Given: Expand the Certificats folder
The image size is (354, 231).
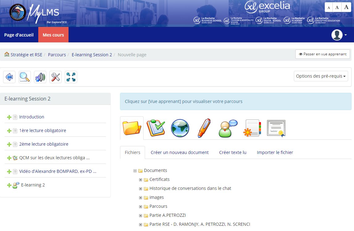Looking at the screenshot, I should [x=140, y=180].
